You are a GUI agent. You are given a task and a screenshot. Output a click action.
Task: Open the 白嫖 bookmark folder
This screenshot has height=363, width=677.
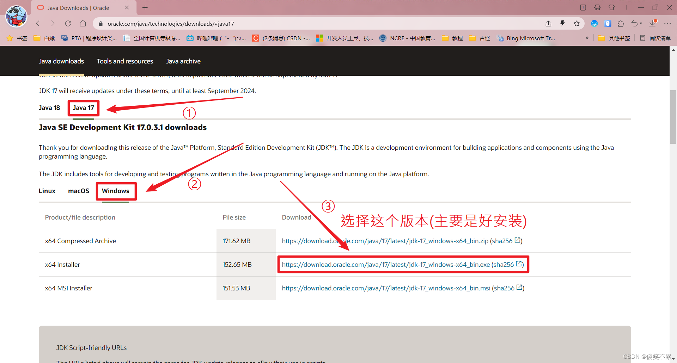(x=44, y=38)
